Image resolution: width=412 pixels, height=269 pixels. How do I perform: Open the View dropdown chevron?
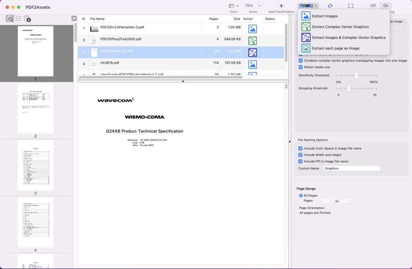(x=237, y=6)
